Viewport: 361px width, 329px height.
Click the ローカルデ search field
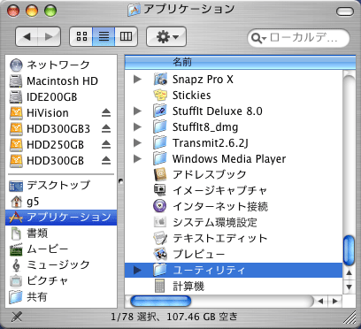298,38
